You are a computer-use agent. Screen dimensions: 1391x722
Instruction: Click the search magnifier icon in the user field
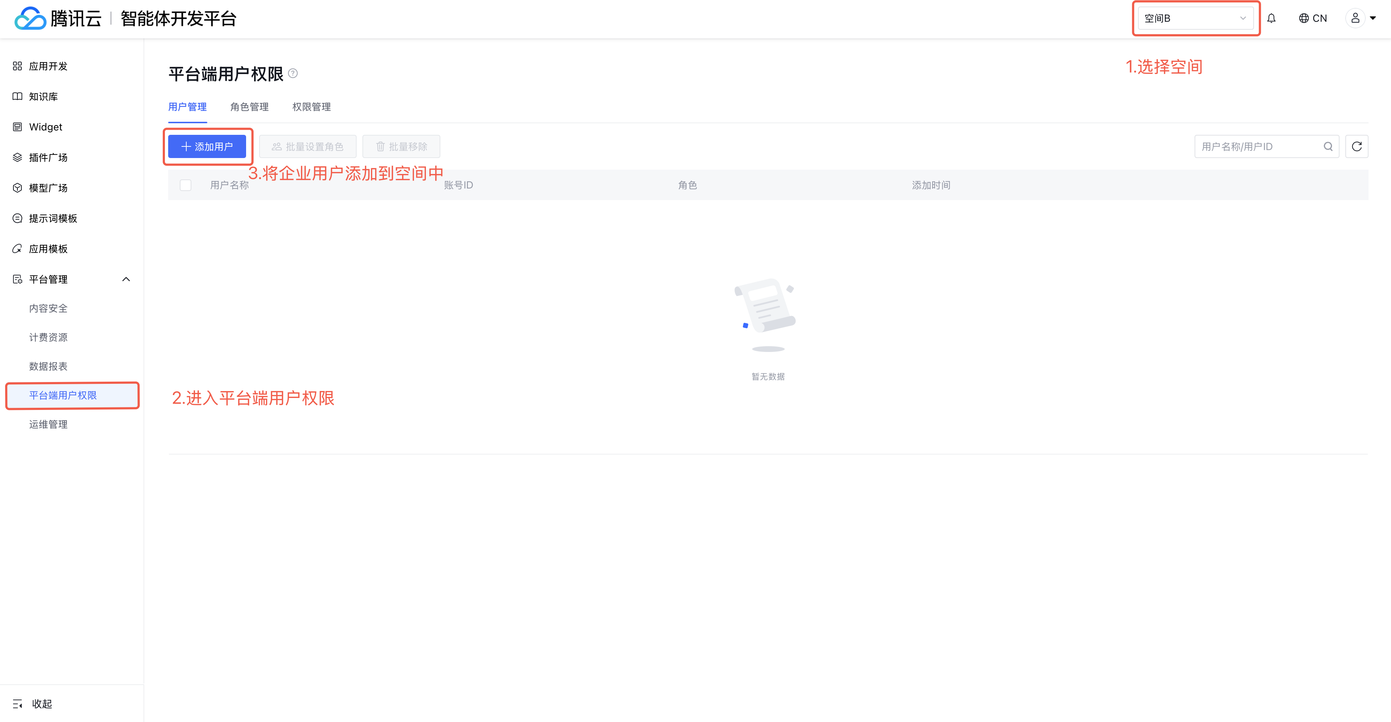1328,146
